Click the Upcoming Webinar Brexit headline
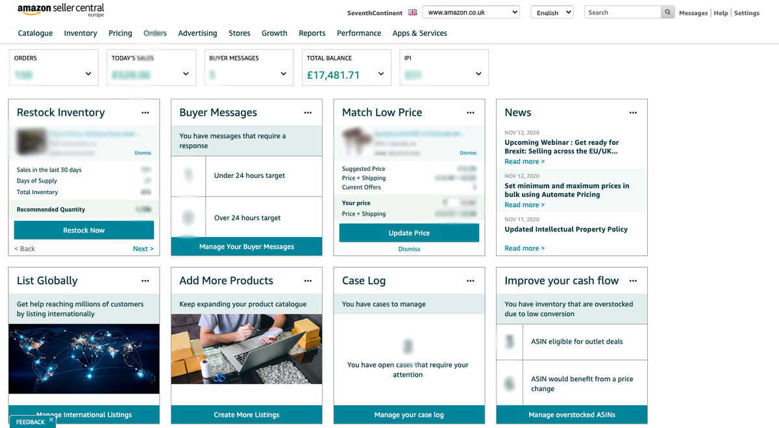 click(x=562, y=147)
